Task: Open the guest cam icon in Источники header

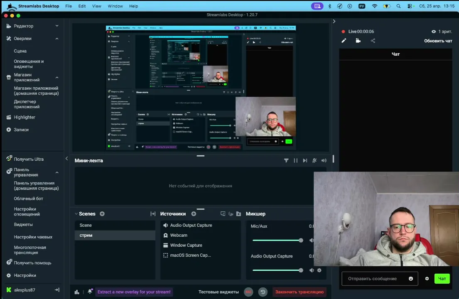Action: pos(231,214)
